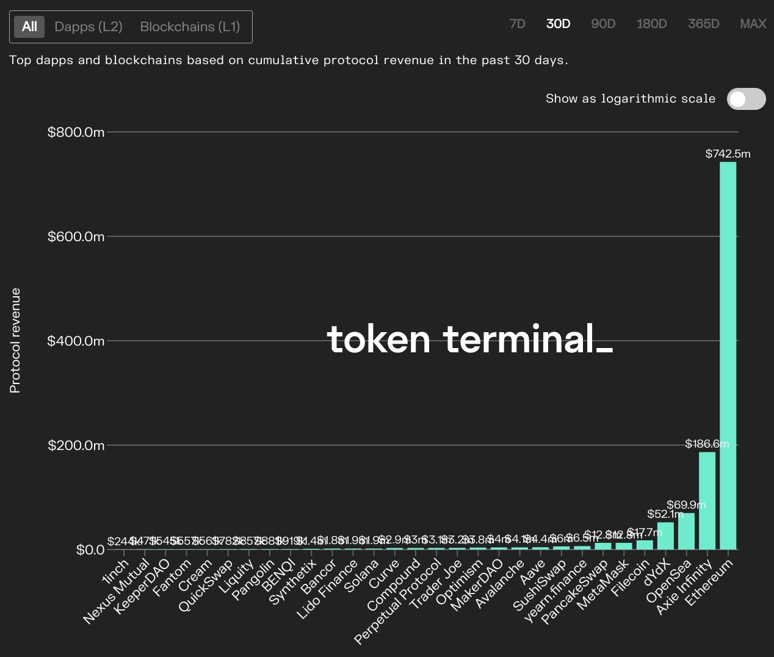Click the Solana axis label

tap(361, 576)
